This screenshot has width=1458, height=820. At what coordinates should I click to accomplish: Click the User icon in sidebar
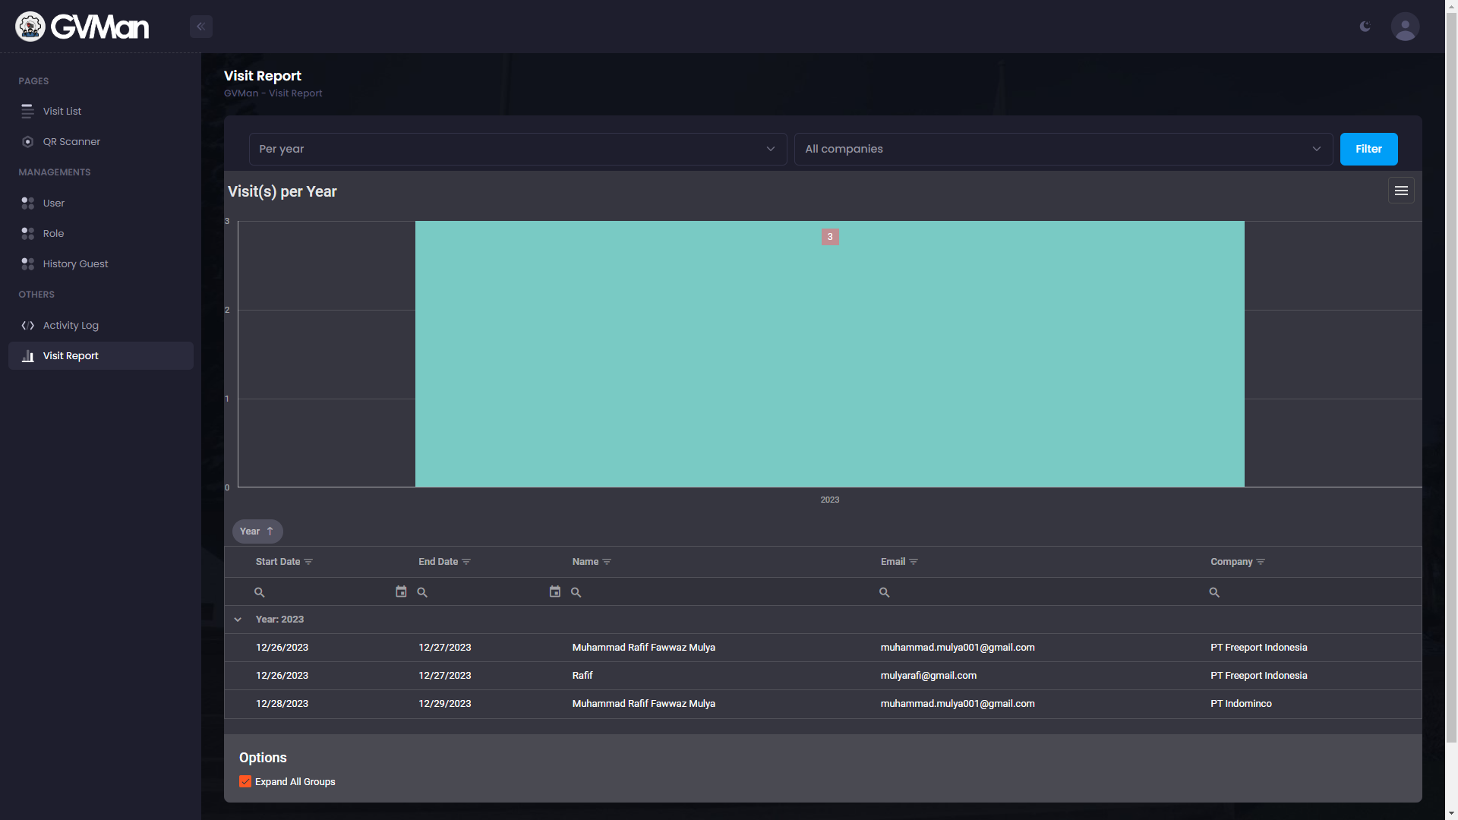click(28, 203)
